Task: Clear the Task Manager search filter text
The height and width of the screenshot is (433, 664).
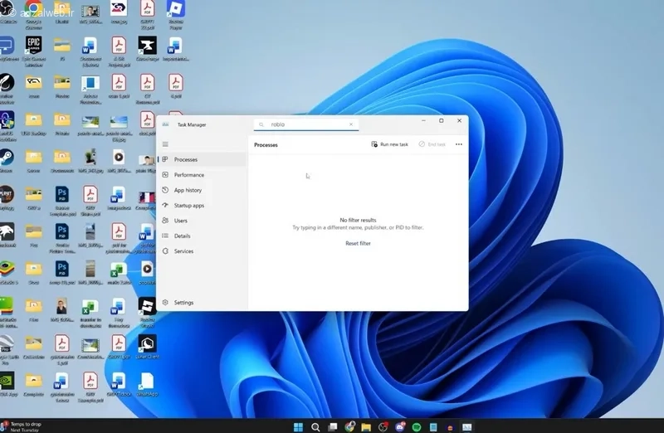Action: [351, 124]
